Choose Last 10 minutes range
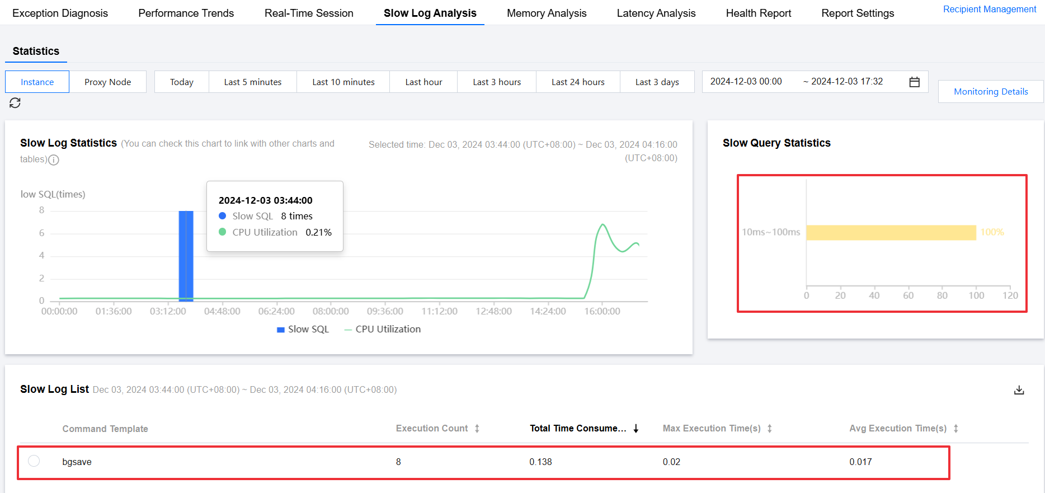The width and height of the screenshot is (1045, 493). (x=343, y=82)
